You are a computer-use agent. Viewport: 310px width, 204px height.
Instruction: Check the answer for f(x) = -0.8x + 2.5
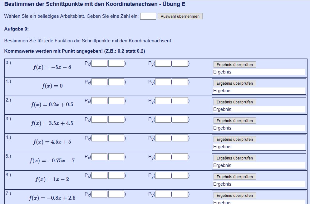click(x=234, y=195)
